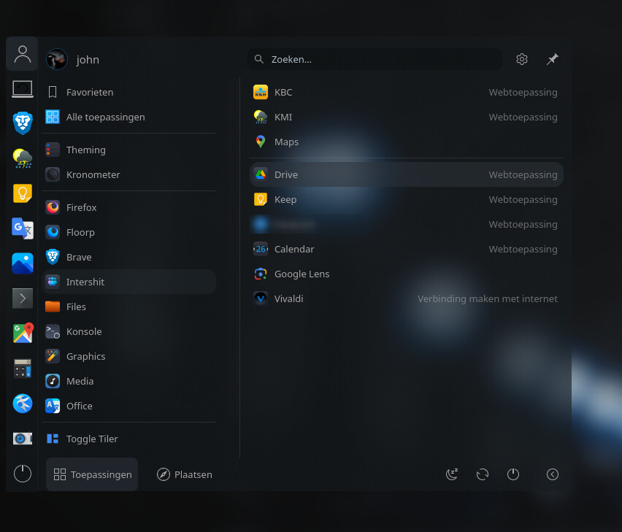Click the laptop system monitor sidebar icon
The image size is (622, 532).
point(22,89)
